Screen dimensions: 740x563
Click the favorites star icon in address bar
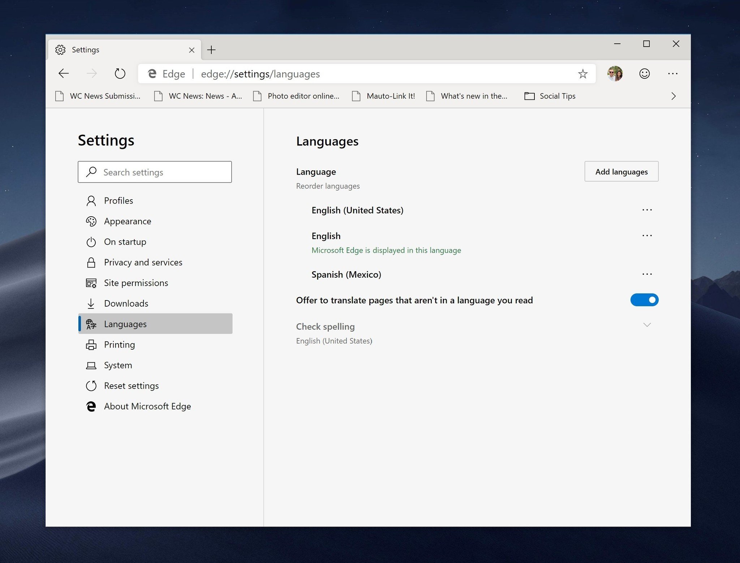click(582, 74)
